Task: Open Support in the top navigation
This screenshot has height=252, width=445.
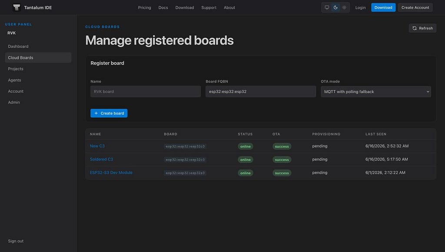Action: [209, 8]
